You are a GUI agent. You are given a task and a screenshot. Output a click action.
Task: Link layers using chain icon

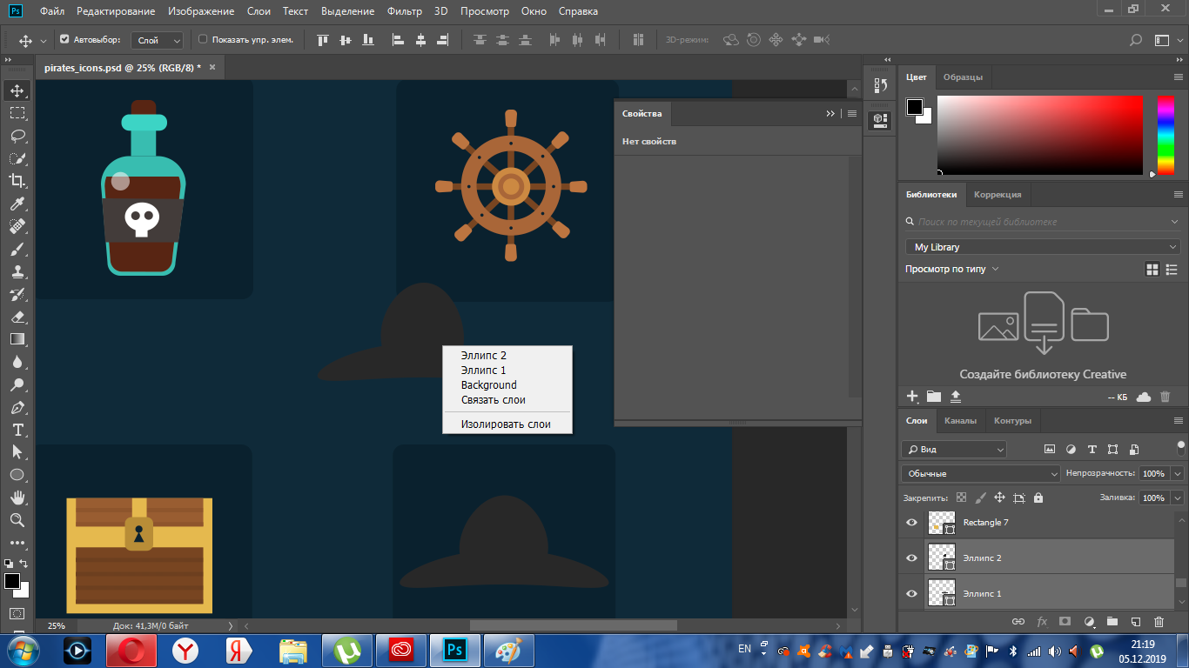click(x=1018, y=622)
